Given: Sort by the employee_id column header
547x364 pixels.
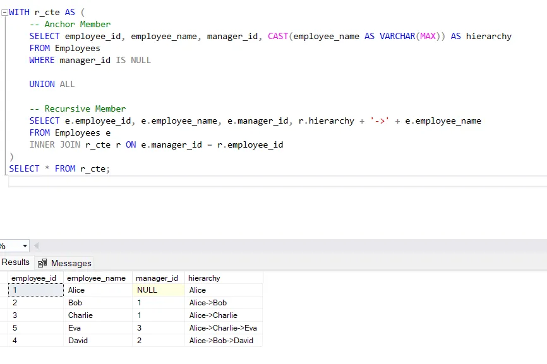Looking at the screenshot, I should pyautogui.click(x=34, y=278).
